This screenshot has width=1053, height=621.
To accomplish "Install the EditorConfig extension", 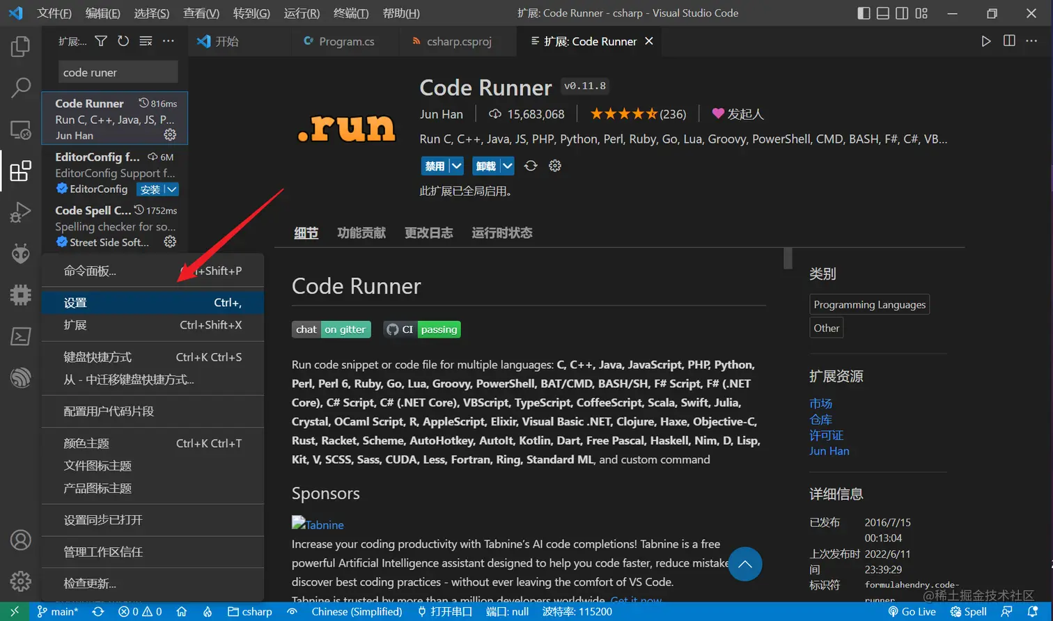I will tap(150, 189).
